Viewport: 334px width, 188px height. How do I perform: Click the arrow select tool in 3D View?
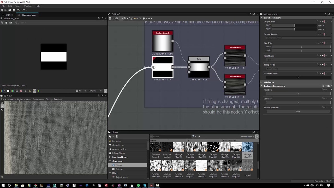[2, 110]
